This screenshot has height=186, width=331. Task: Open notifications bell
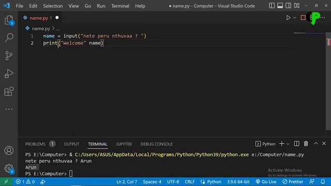pyautogui.click(x=323, y=181)
